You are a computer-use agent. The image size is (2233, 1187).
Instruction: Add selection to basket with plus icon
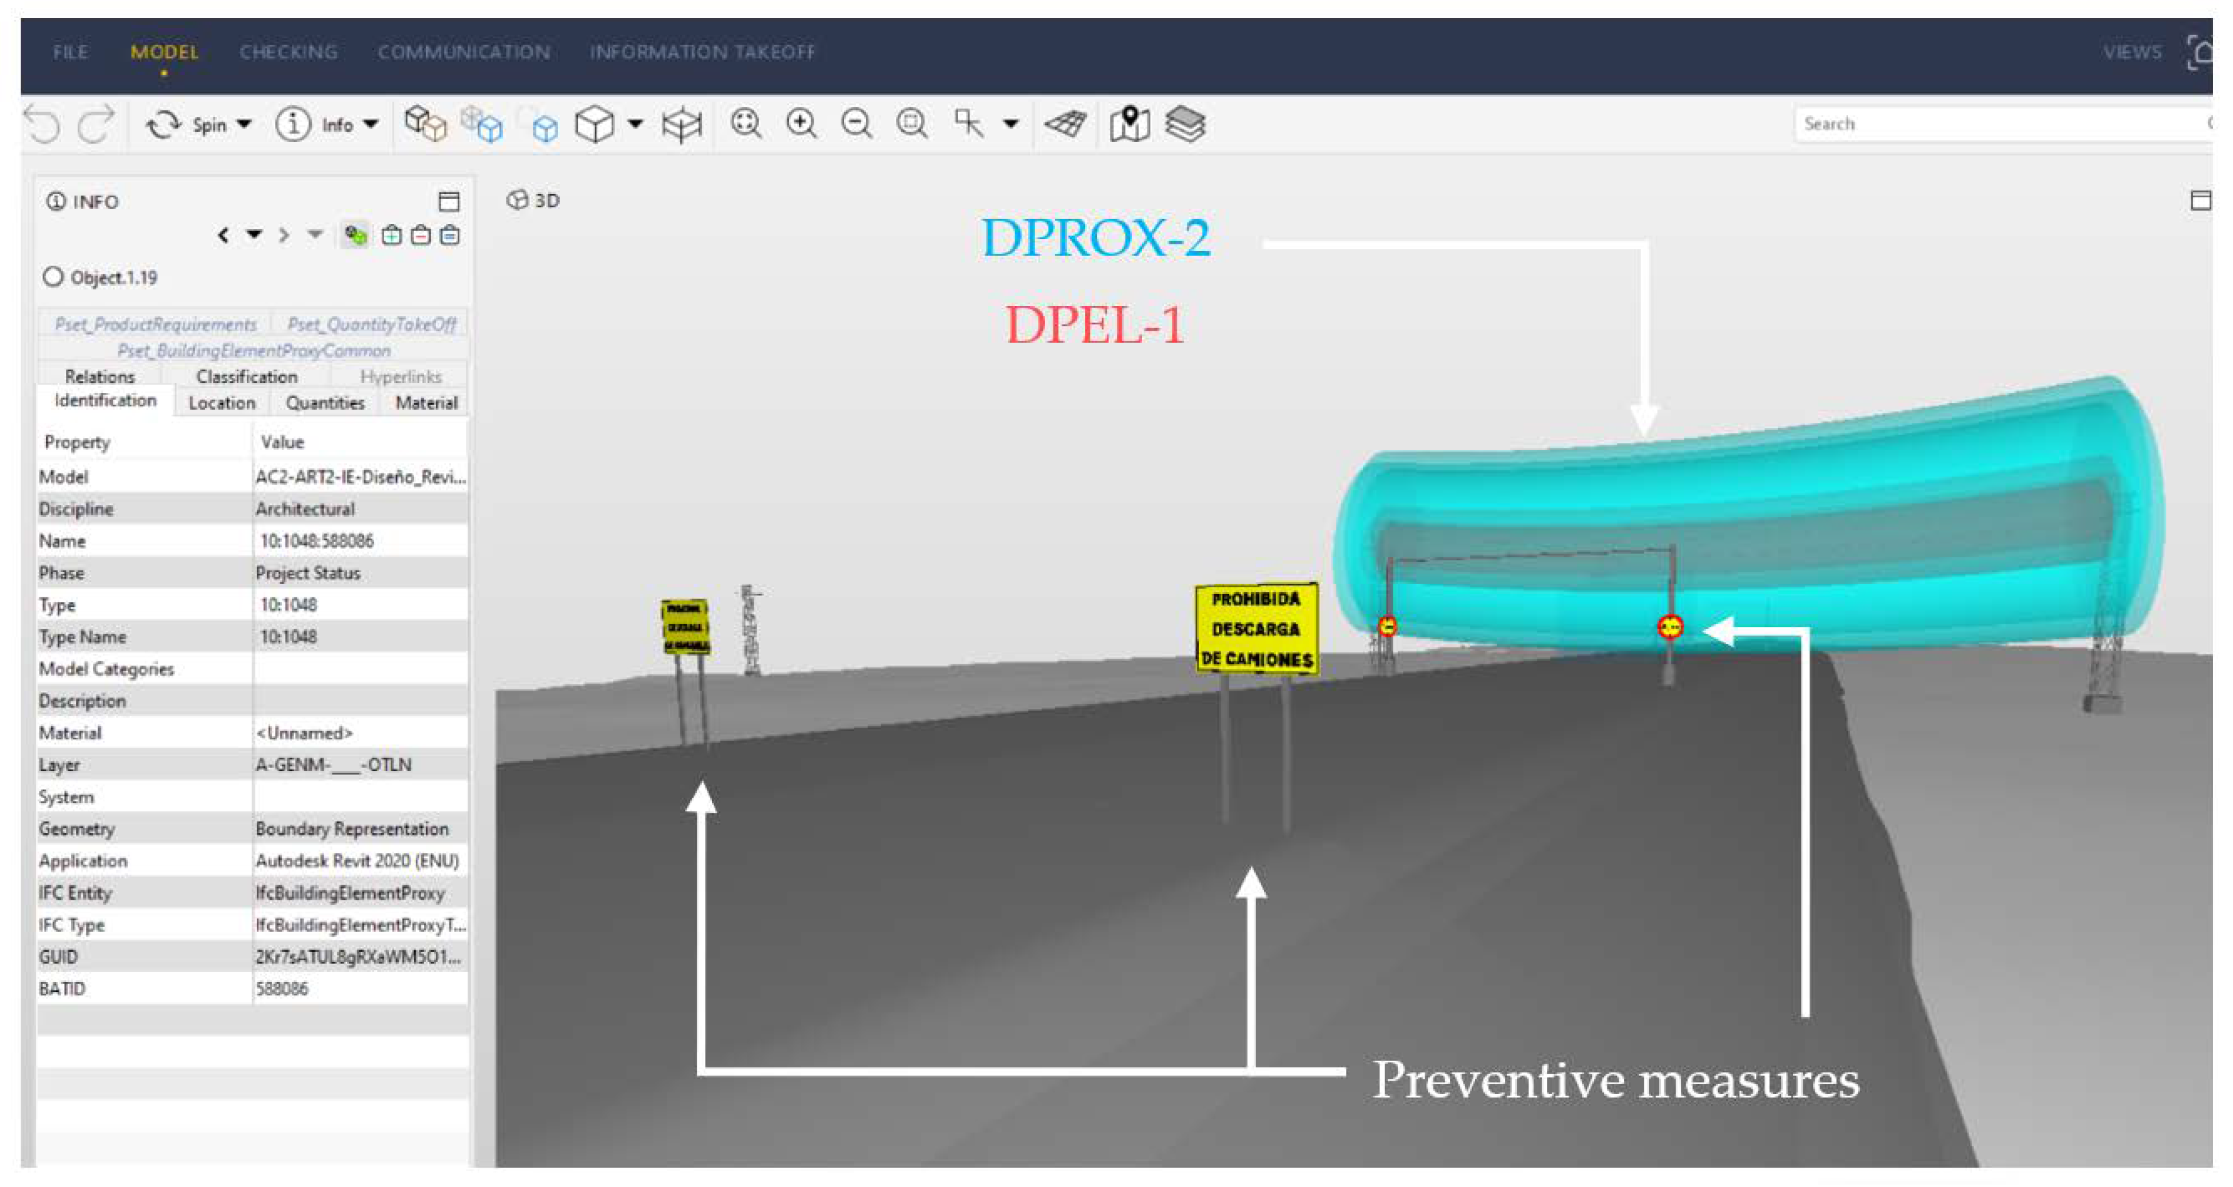392,235
